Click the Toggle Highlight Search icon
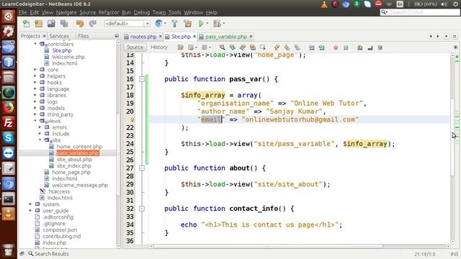 pyautogui.click(x=252, y=47)
